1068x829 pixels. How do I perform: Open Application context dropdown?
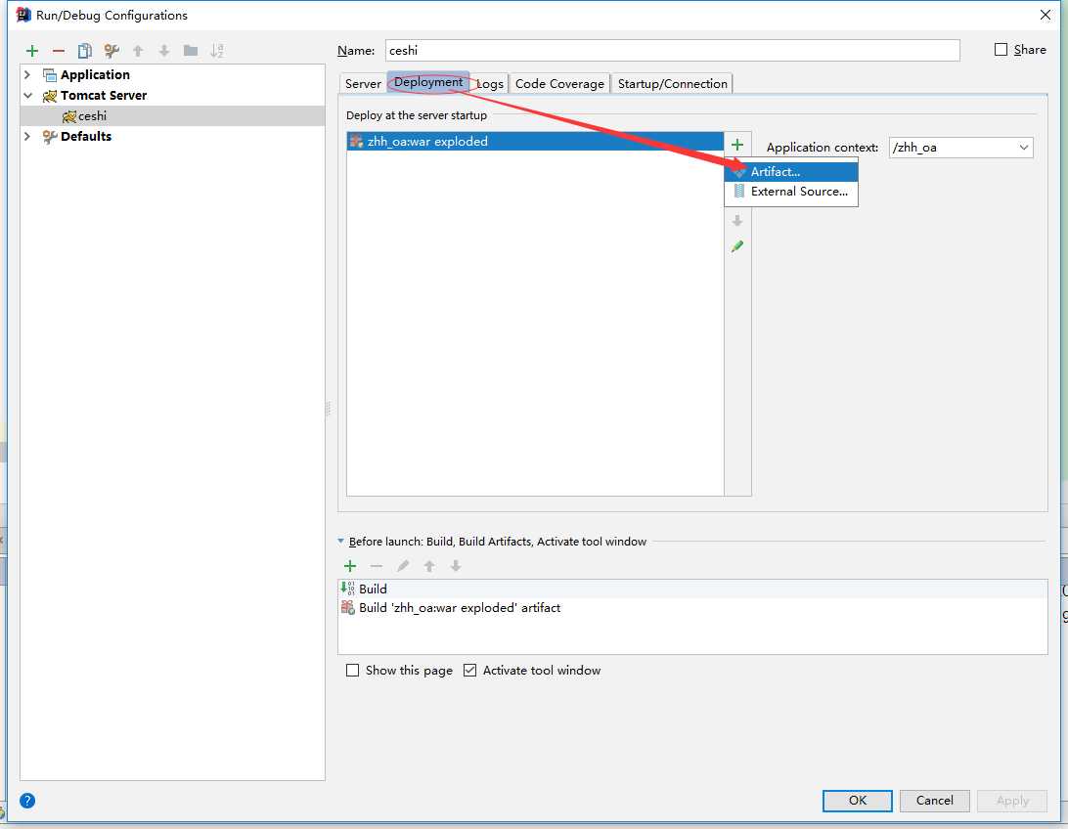tap(1023, 148)
